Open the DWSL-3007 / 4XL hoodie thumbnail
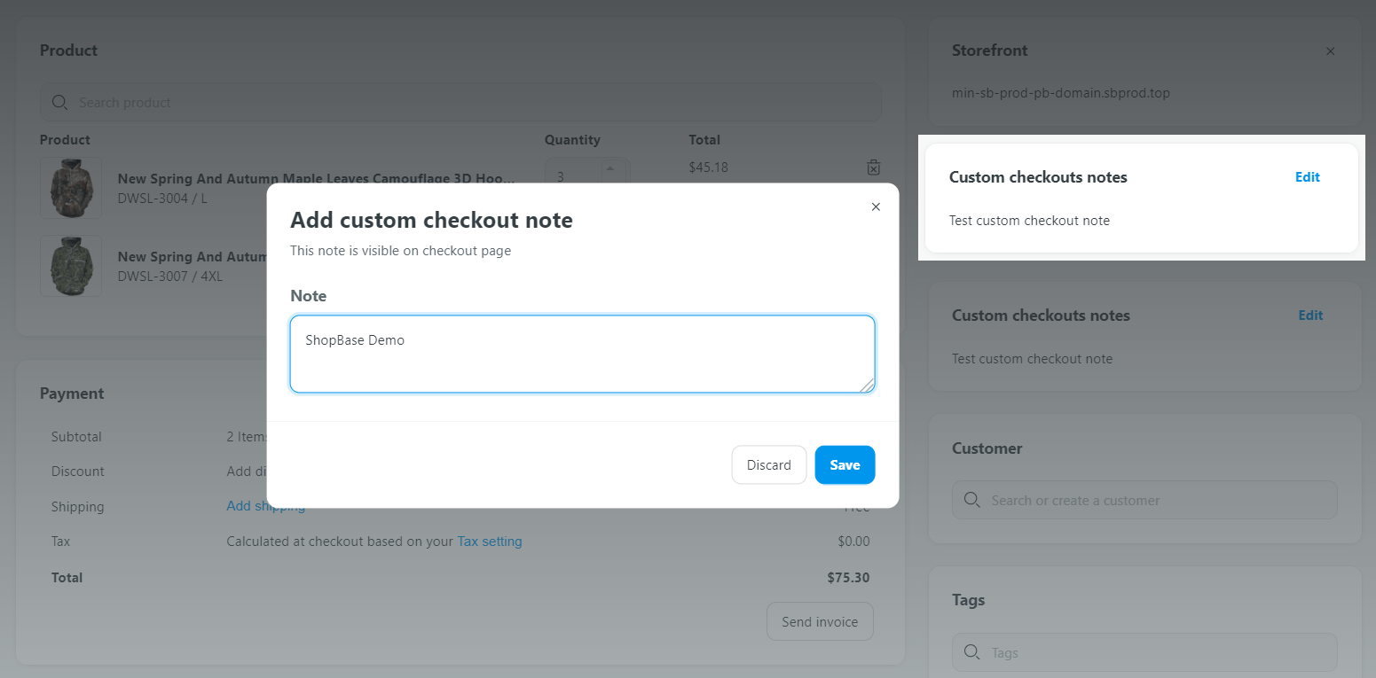This screenshot has width=1376, height=678. [x=71, y=266]
